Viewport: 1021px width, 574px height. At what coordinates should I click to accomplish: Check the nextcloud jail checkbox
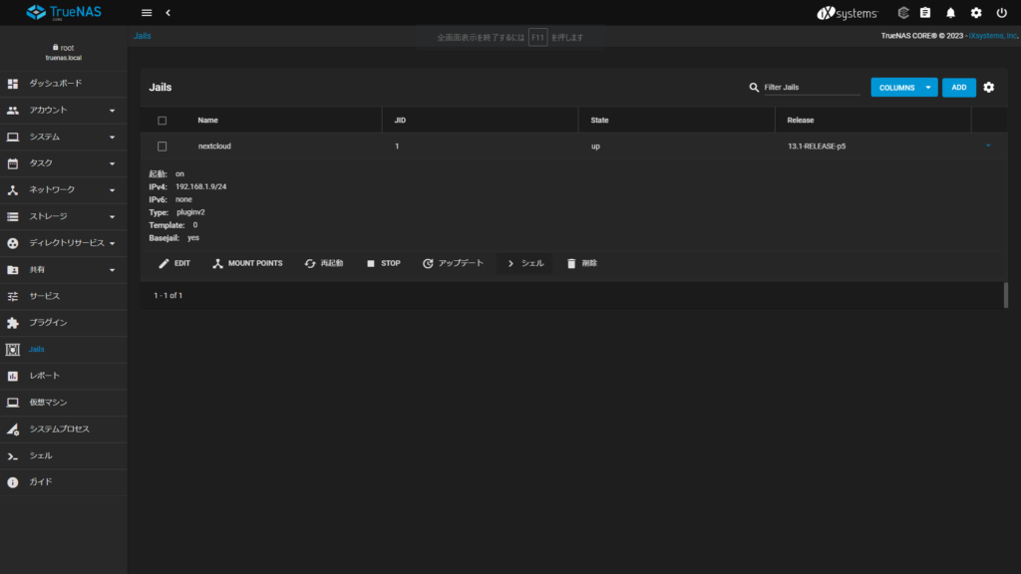click(162, 145)
